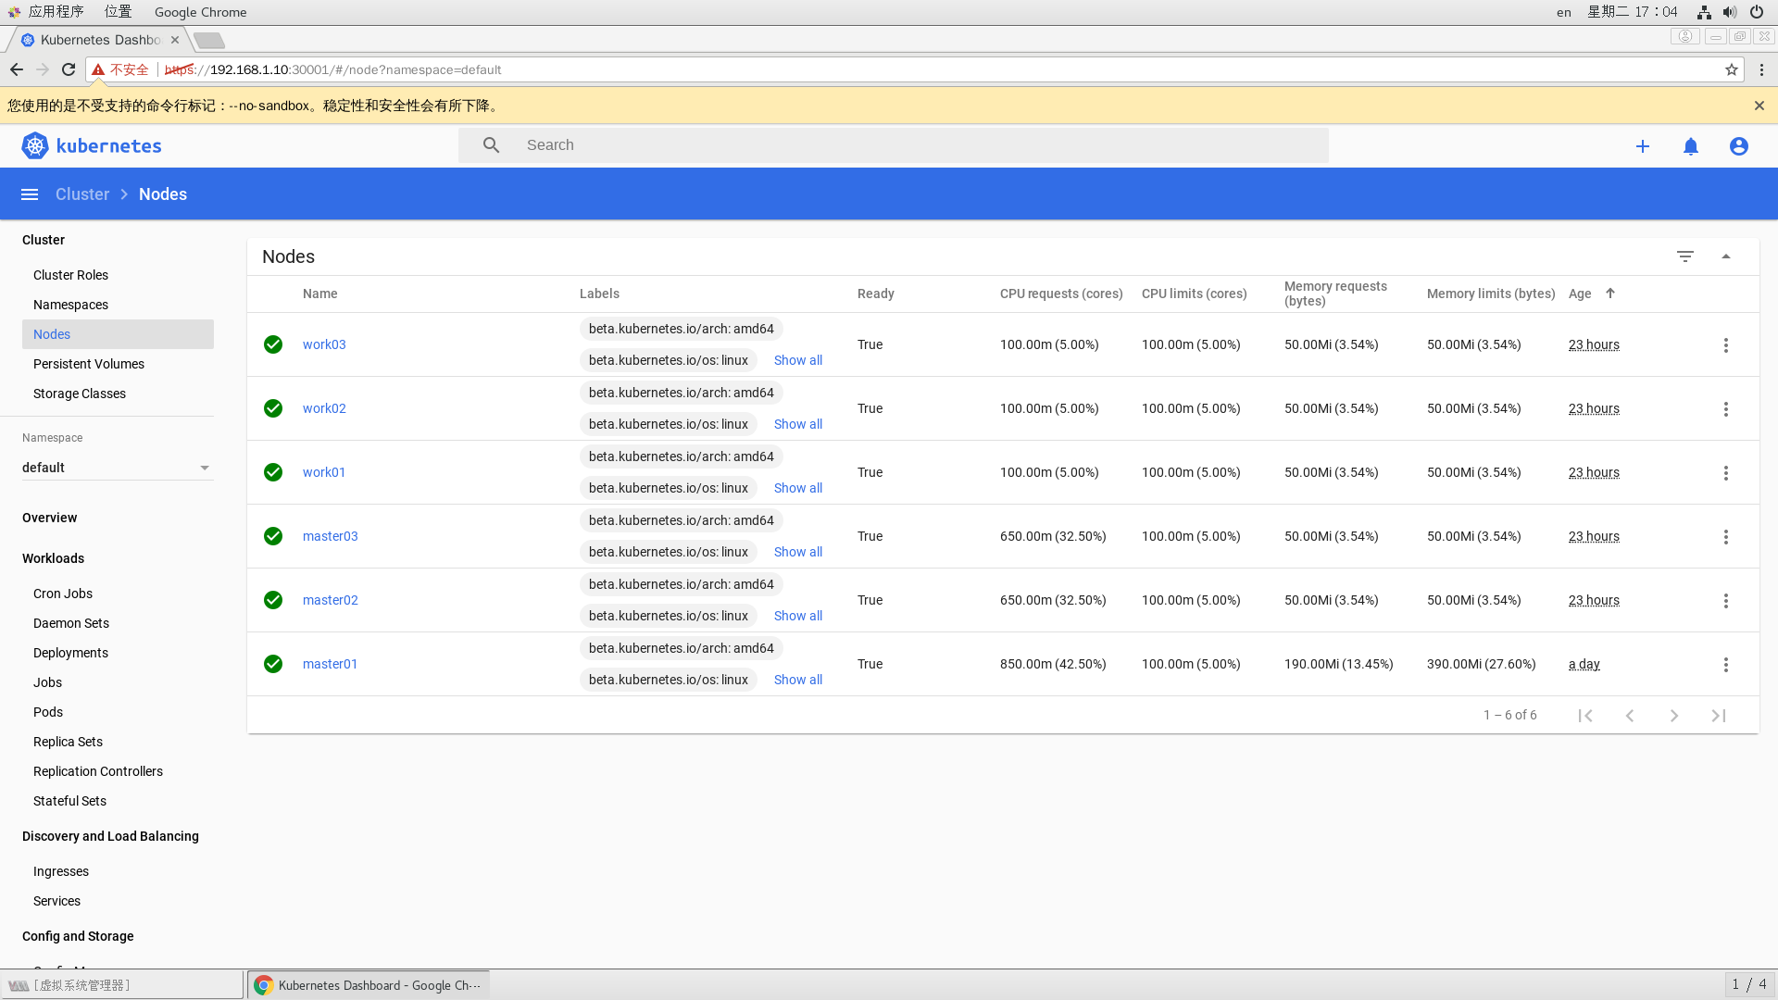Show all labels for work02

[797, 424]
